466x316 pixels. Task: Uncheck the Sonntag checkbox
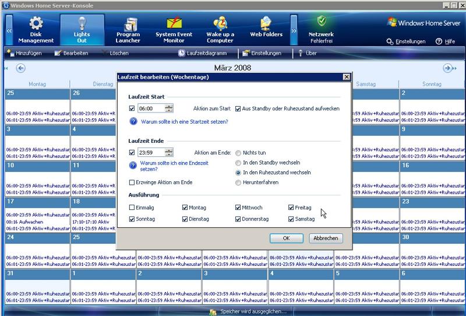(132, 219)
